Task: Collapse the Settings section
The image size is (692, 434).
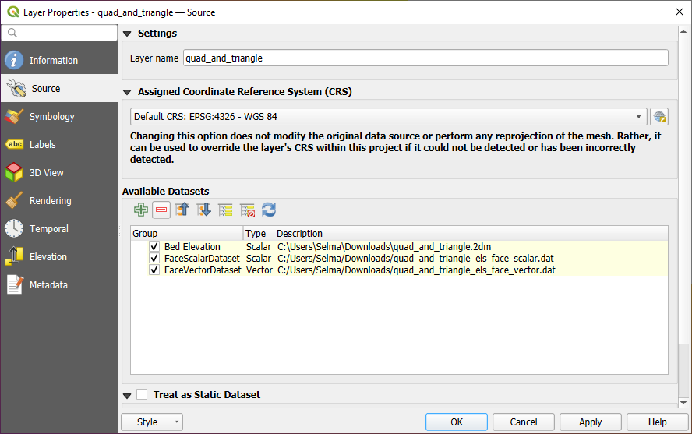Action: click(127, 34)
